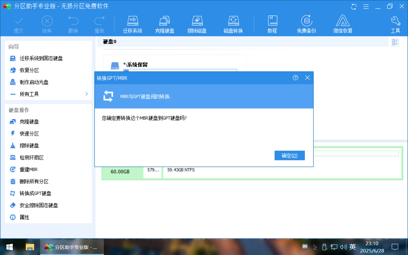
Task: Close the 转换GPT/MBR dialog
Action: pos(307,77)
